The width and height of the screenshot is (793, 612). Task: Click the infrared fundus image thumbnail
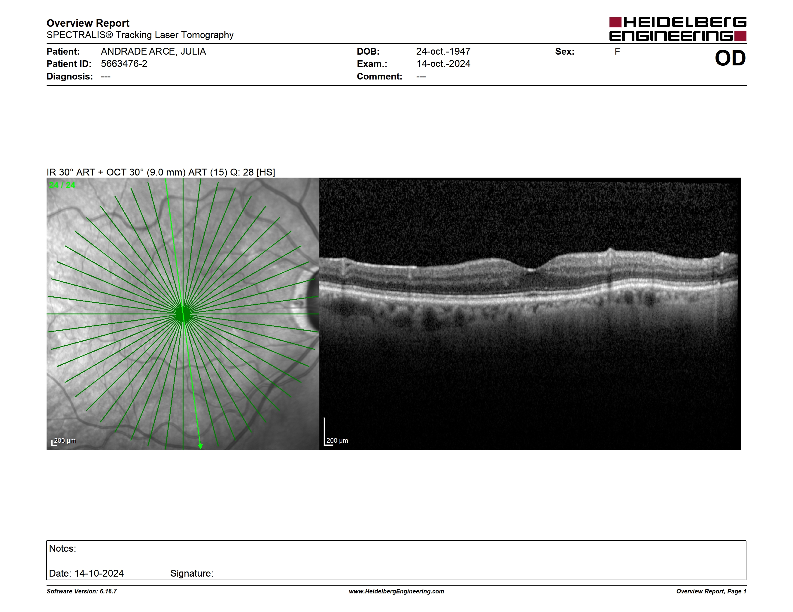(183, 313)
